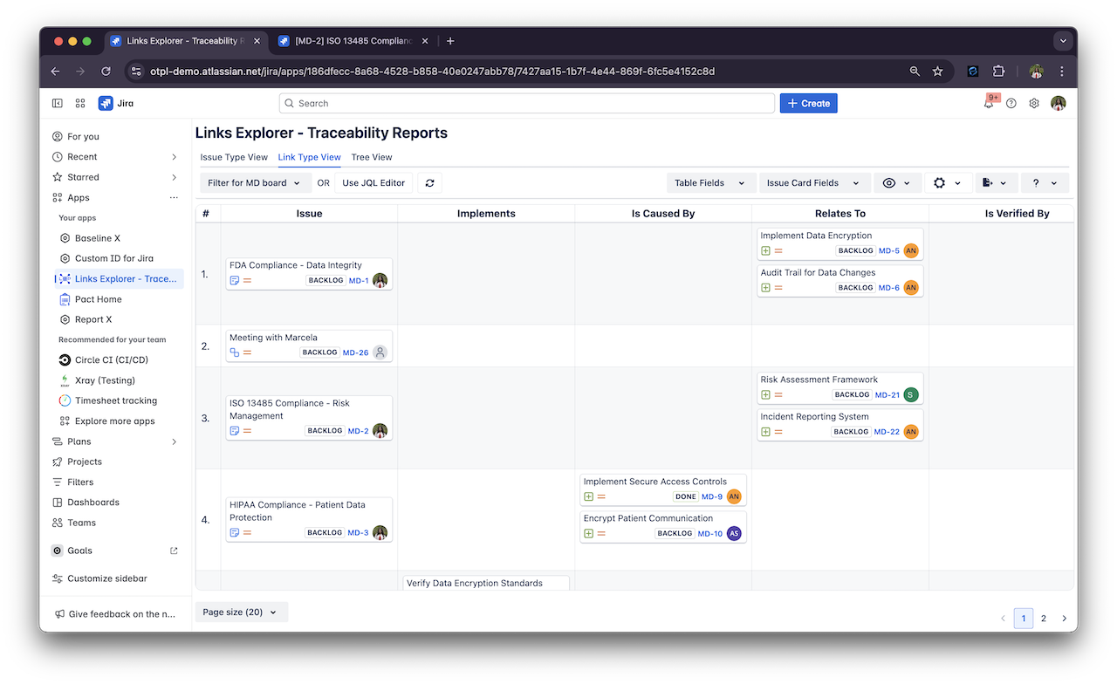Click the refresh icon beside JQL Editor
The image size is (1117, 684).
[x=429, y=183]
